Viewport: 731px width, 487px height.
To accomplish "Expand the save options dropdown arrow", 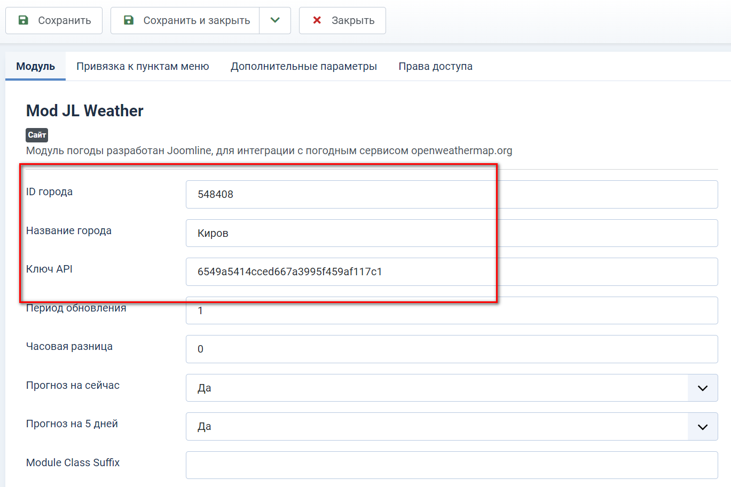I will (x=275, y=20).
